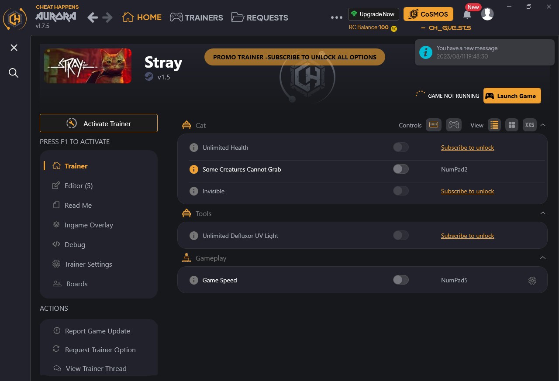Switch controls to keyboard icon
Image resolution: width=559 pixels, height=381 pixels.
[x=434, y=125]
